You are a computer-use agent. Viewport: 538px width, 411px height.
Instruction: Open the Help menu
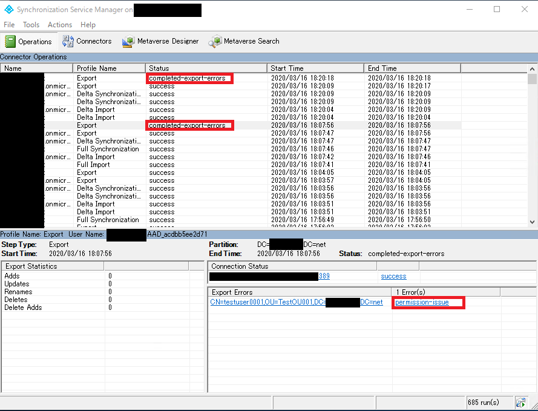(x=88, y=25)
